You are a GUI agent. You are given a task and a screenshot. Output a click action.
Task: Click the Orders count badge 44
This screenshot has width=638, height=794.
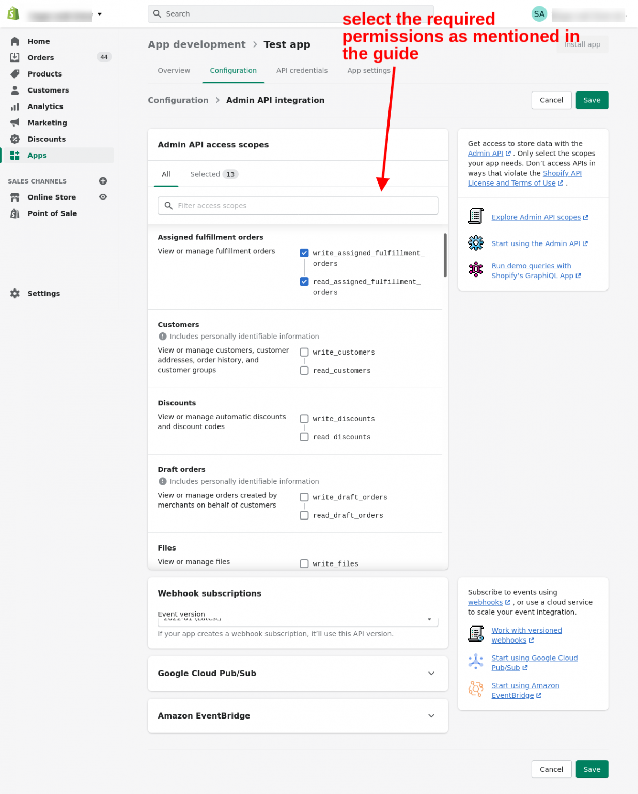click(x=104, y=57)
